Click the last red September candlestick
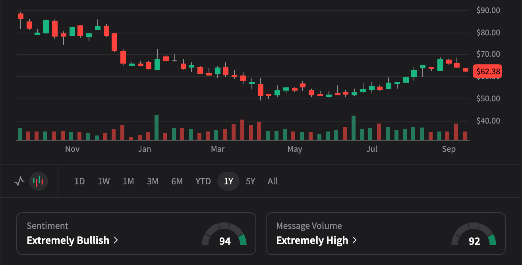 [x=466, y=70]
